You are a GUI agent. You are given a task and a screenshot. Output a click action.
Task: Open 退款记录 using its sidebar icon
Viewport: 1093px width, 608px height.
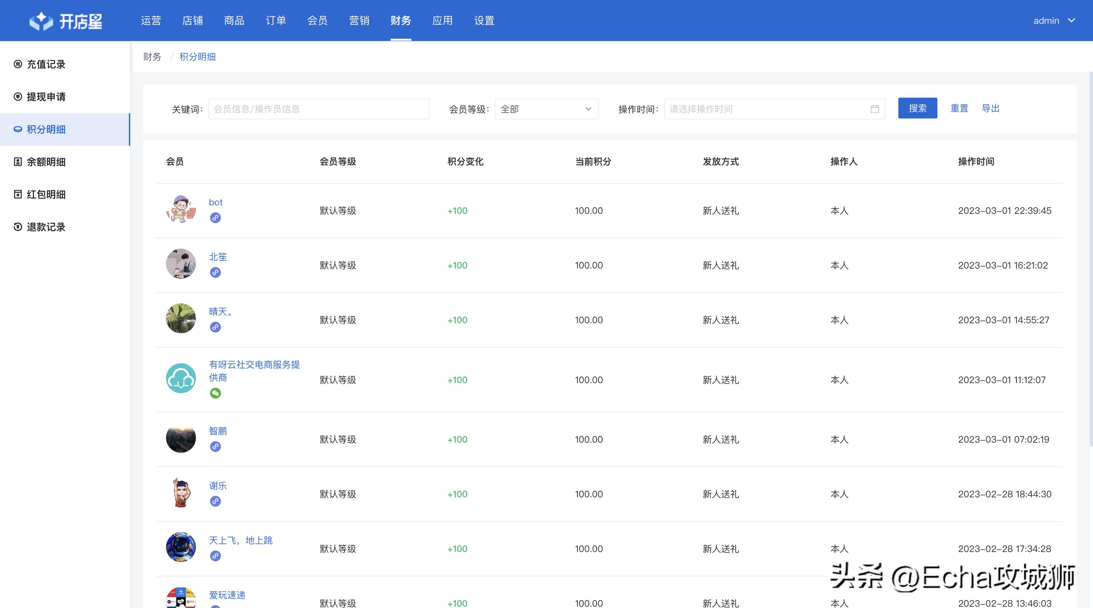(x=17, y=228)
